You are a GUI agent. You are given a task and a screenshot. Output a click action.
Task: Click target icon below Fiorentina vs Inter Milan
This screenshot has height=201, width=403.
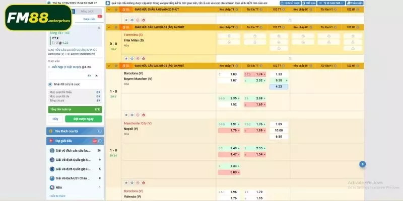(x=138, y=58)
